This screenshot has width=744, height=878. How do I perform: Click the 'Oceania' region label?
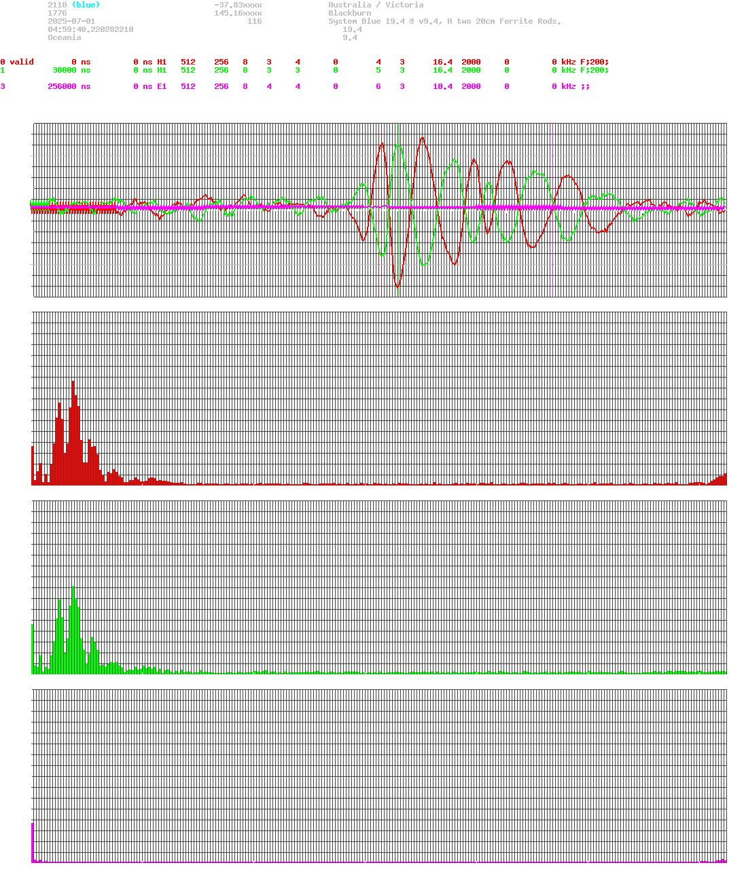(x=65, y=37)
